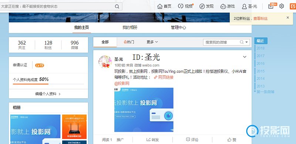Click 赞 like button
Viewport: 296px width, 144px height.
232,140
